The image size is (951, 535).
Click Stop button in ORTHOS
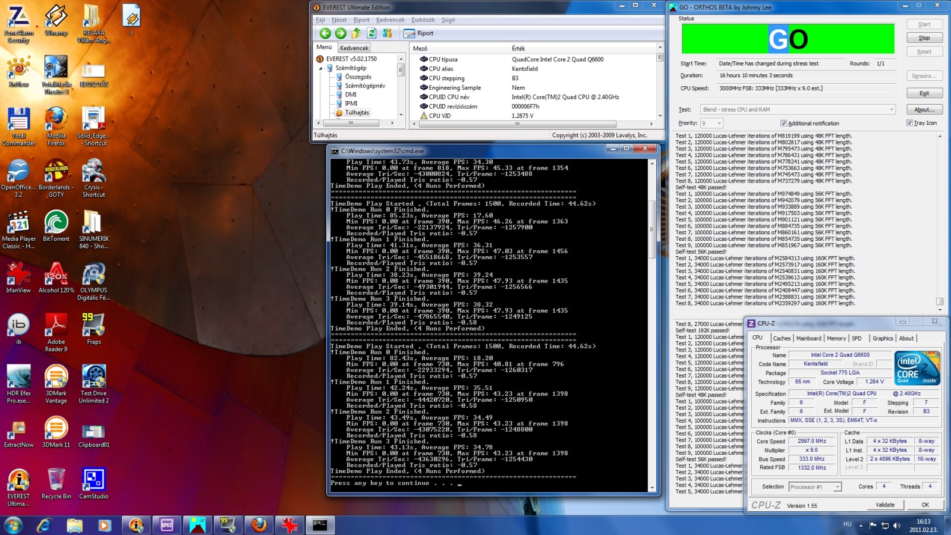point(924,38)
